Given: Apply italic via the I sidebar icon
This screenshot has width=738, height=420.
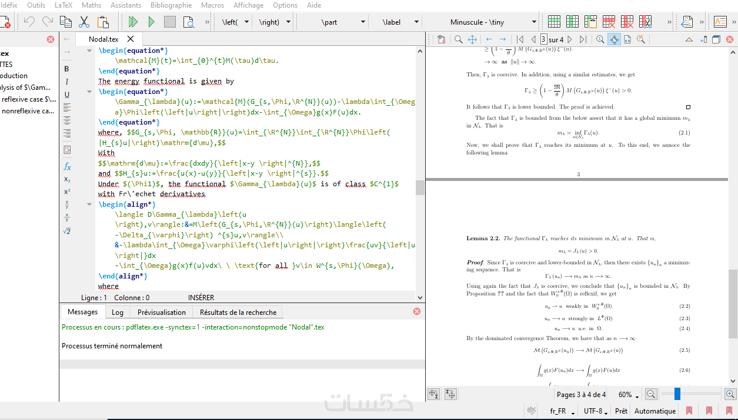Looking at the screenshot, I should (x=67, y=82).
